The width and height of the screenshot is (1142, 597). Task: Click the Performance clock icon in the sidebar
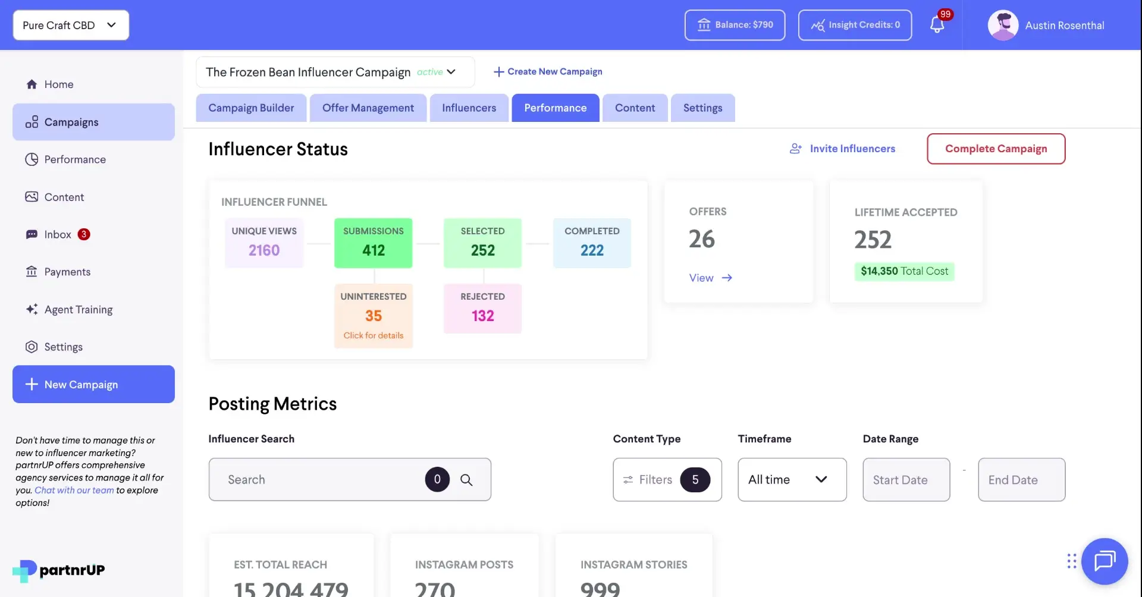pyautogui.click(x=32, y=159)
